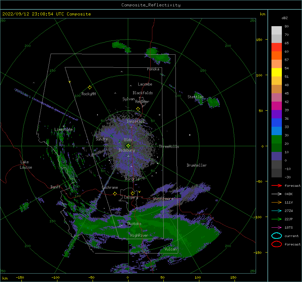Select the orange 57–60 dBZ color swatch

tap(276, 56)
